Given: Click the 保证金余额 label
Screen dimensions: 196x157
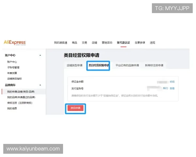Looking at the screenshot, I should [77, 82].
